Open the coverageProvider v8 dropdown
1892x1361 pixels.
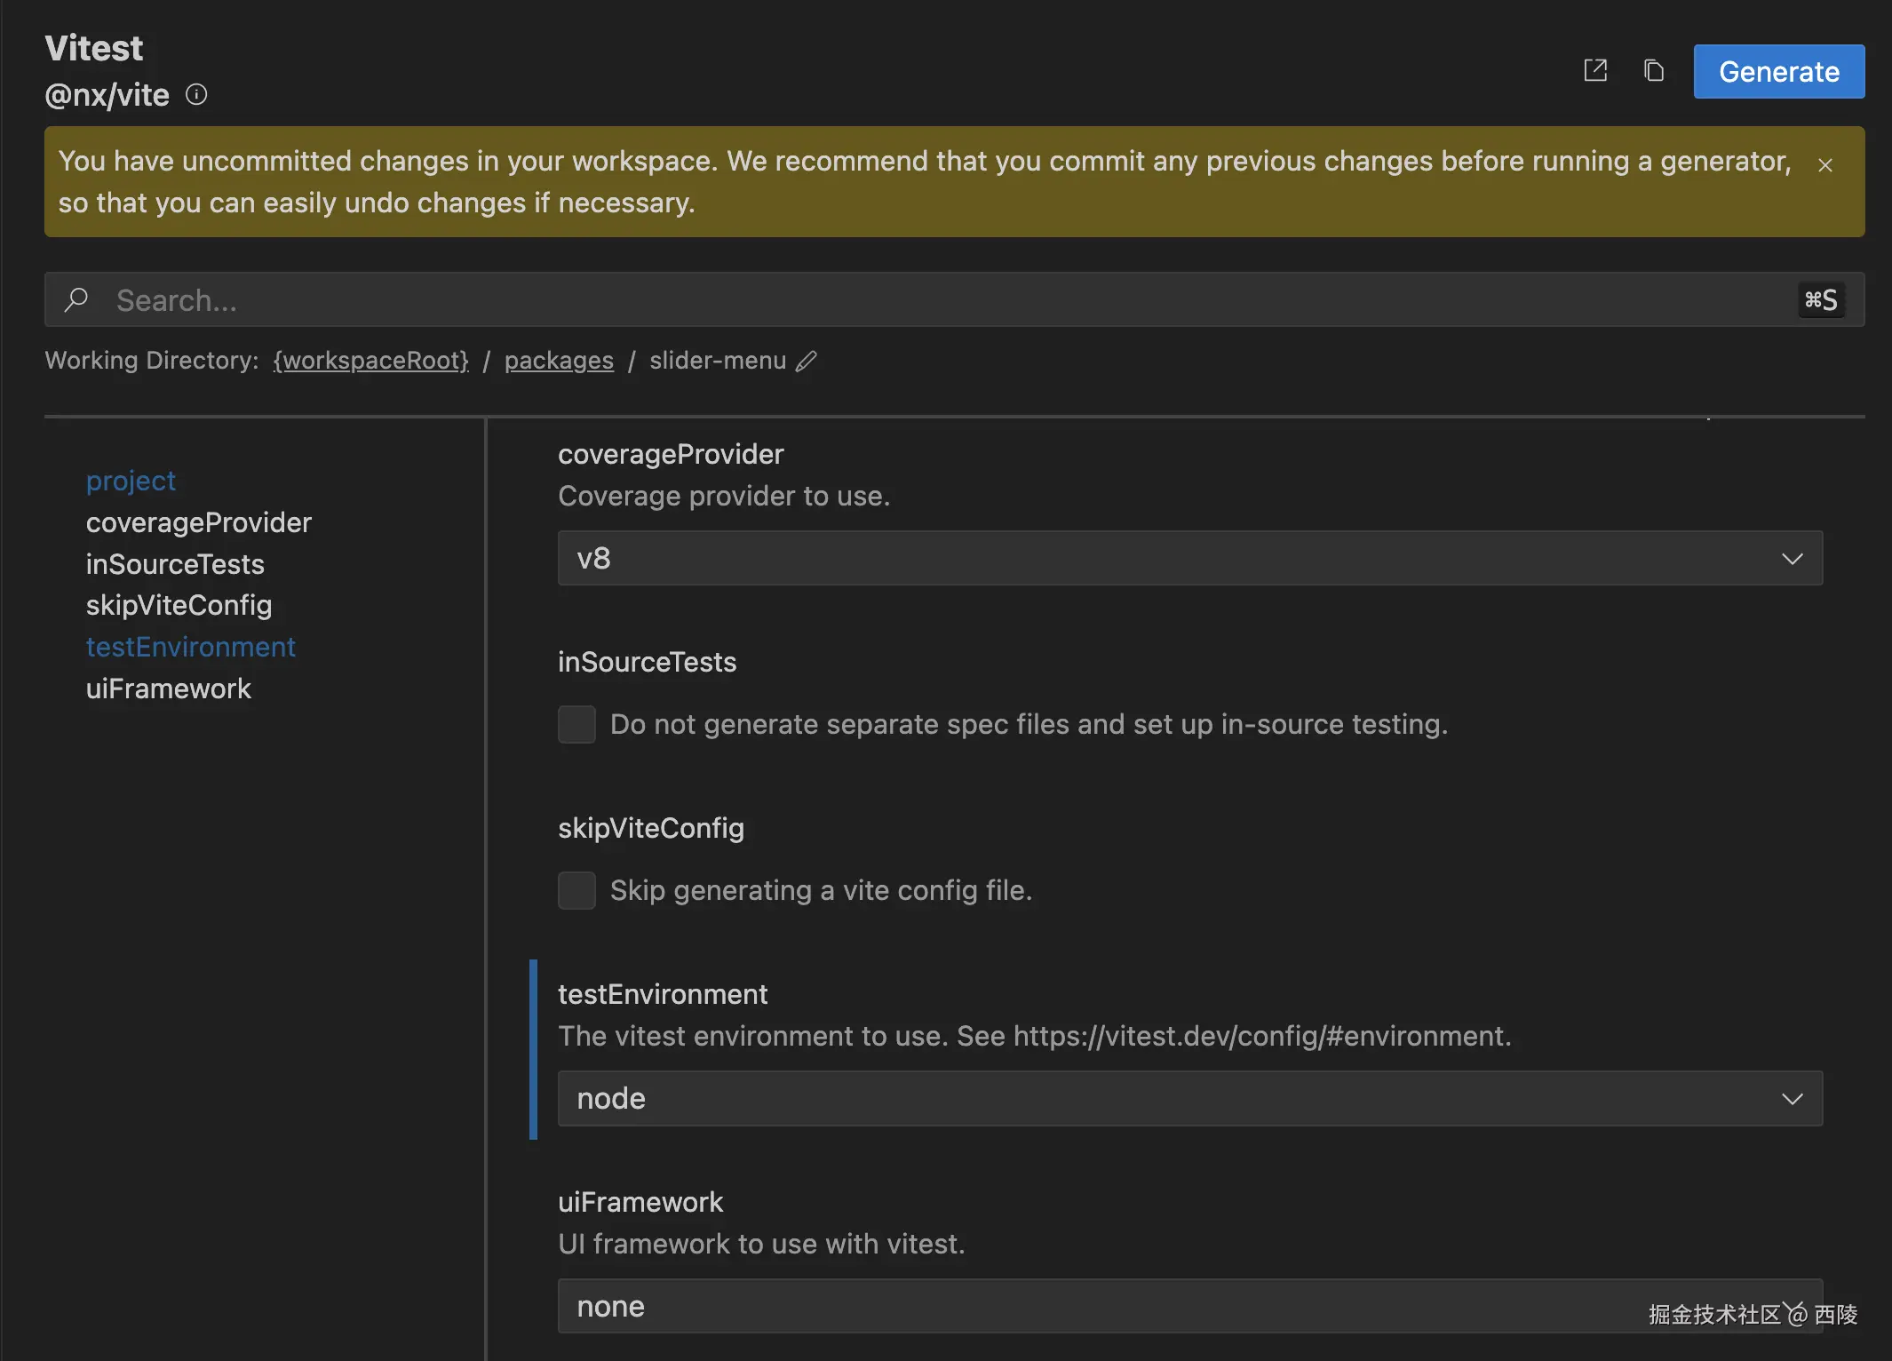pos(1189,558)
